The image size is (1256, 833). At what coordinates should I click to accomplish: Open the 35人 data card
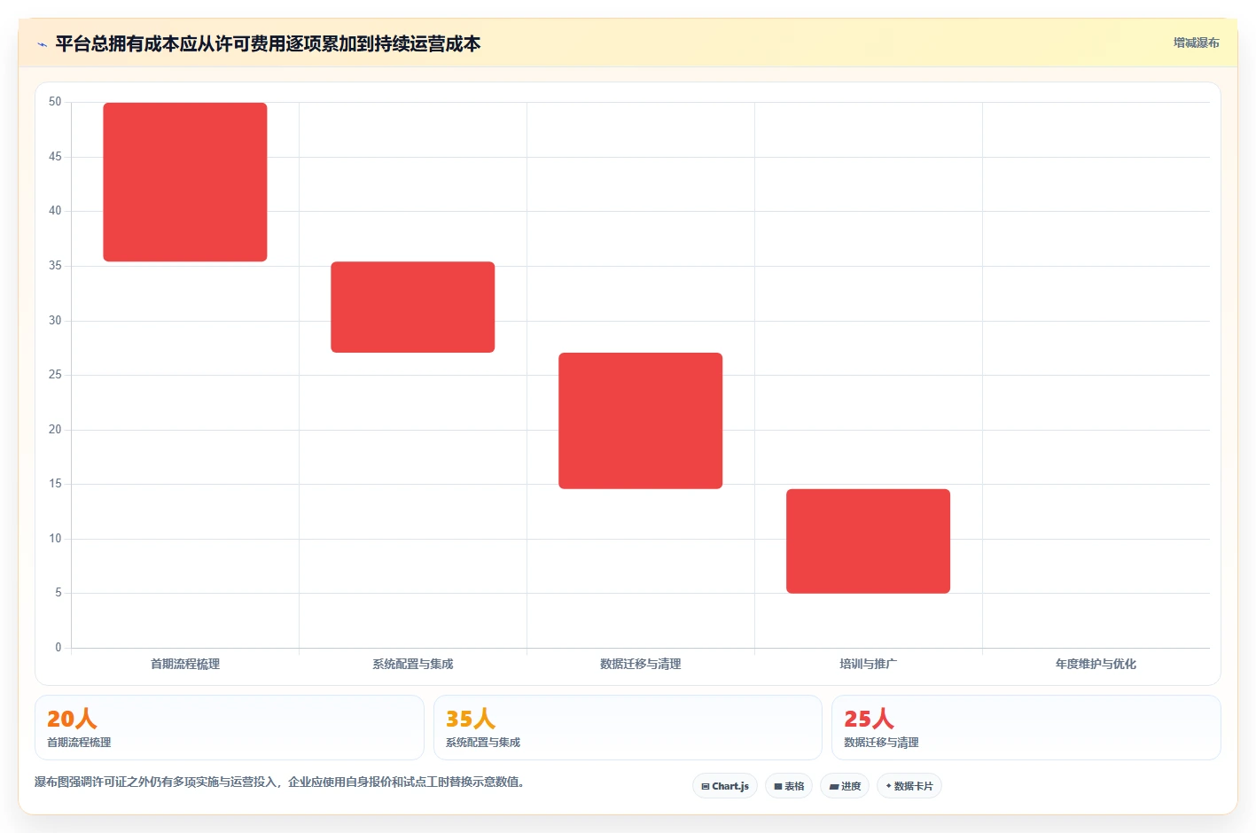point(628,728)
